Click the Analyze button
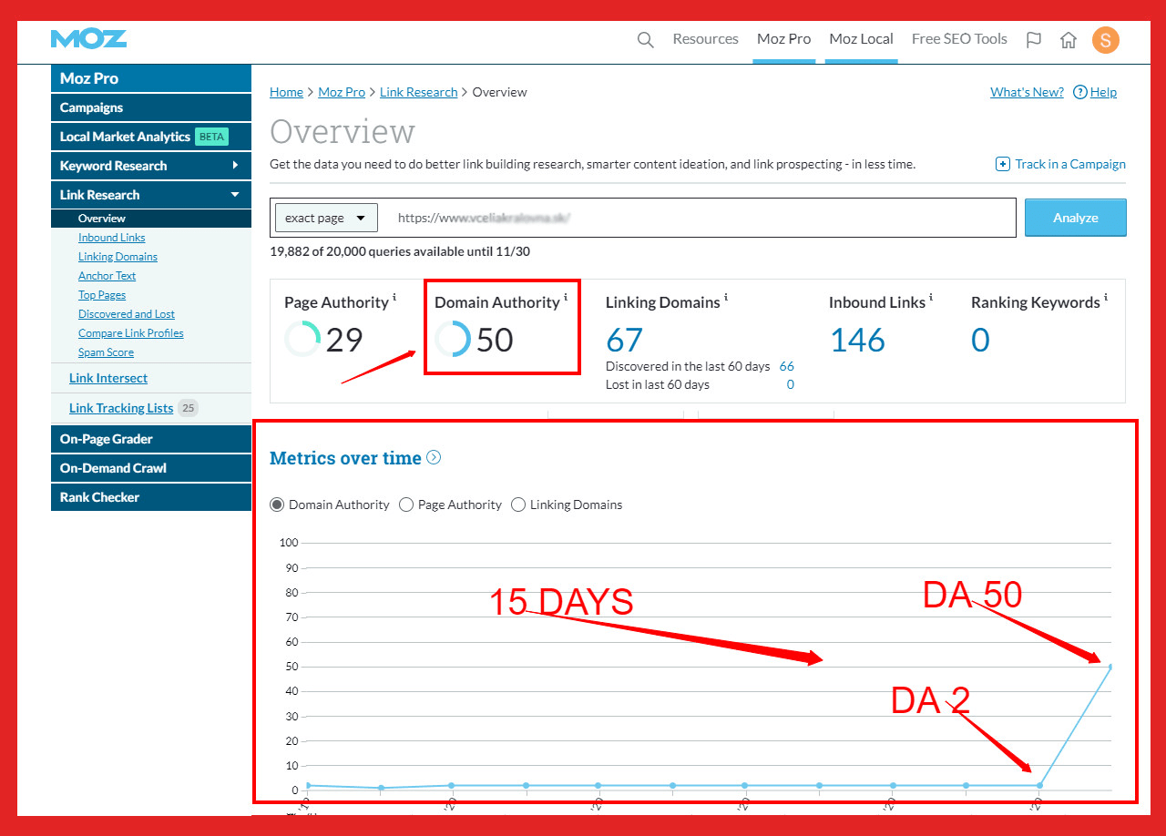Image resolution: width=1166 pixels, height=836 pixels. [1076, 218]
